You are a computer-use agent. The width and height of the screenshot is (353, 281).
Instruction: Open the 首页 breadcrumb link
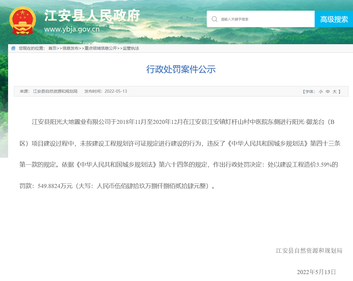[52, 48]
